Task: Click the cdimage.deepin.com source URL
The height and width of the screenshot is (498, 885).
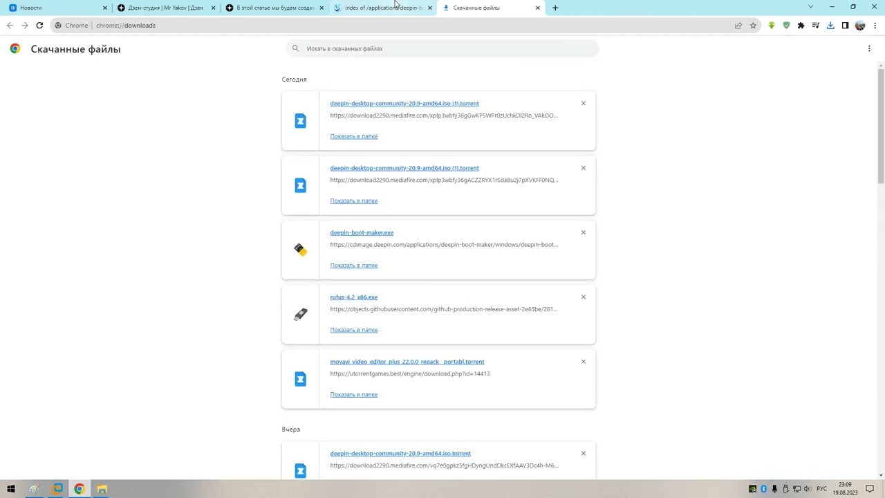Action: (x=444, y=245)
